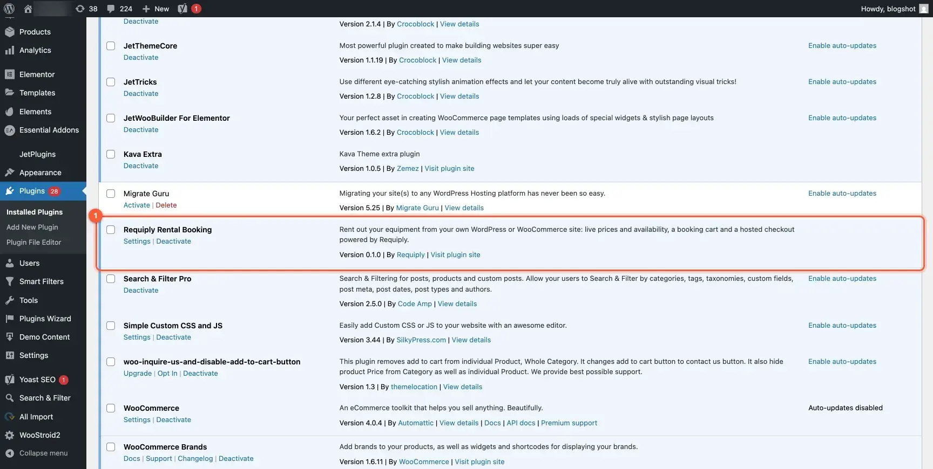The width and height of the screenshot is (933, 469).
Task: Open Requiply Rental Booking Settings link
Action: pos(137,241)
